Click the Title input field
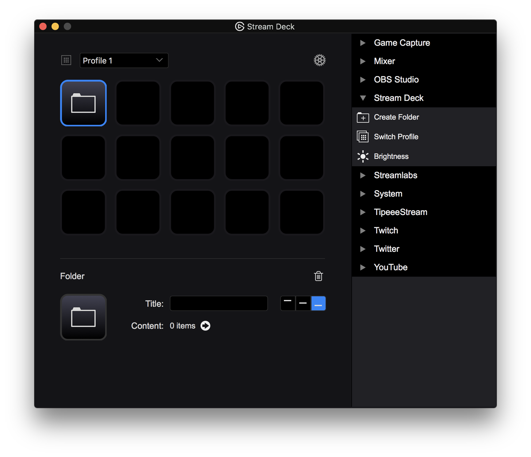Screen dimensions: 531x457 click(219, 303)
